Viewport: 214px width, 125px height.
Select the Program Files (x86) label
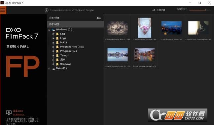(72, 47)
